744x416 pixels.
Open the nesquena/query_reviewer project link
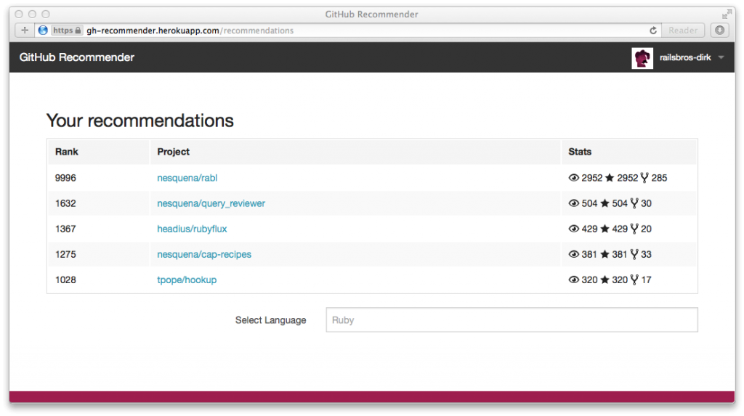pyautogui.click(x=211, y=204)
